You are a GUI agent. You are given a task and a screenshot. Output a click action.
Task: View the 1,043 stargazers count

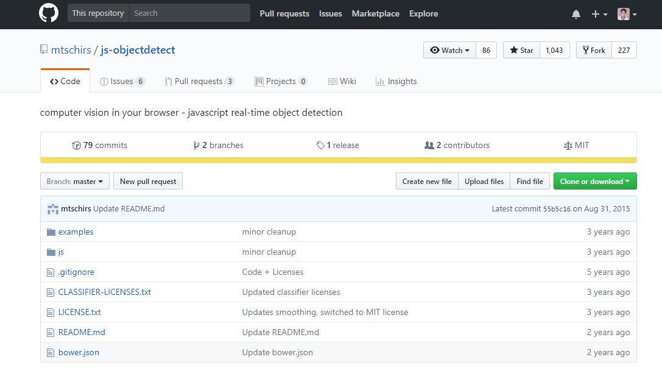(554, 51)
